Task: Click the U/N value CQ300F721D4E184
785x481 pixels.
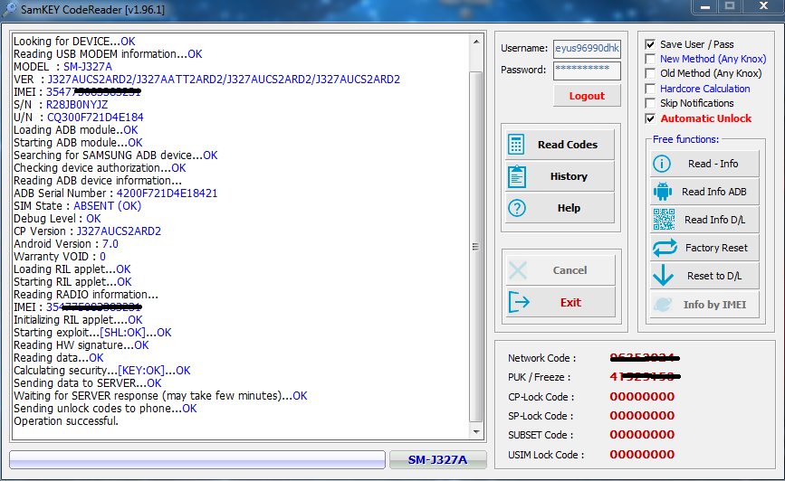Action: [95, 117]
